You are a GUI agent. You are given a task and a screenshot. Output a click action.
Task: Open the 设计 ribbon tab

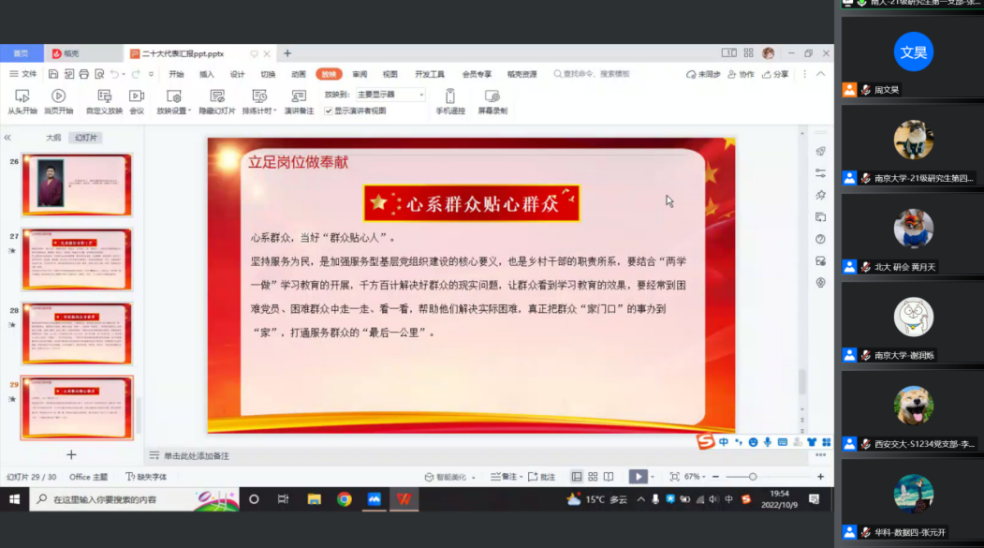[237, 74]
